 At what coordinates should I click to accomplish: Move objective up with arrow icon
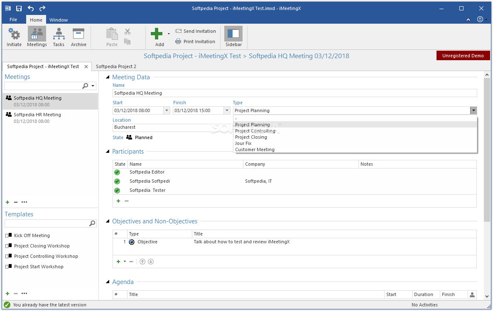point(142,262)
